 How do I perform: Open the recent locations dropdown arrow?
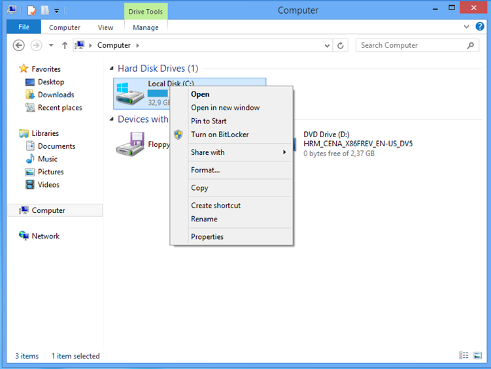click(x=51, y=45)
